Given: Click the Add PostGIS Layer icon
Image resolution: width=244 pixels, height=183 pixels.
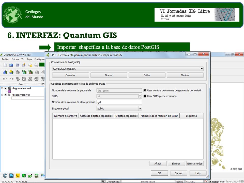Looking at the screenshot, I should click(24, 72).
